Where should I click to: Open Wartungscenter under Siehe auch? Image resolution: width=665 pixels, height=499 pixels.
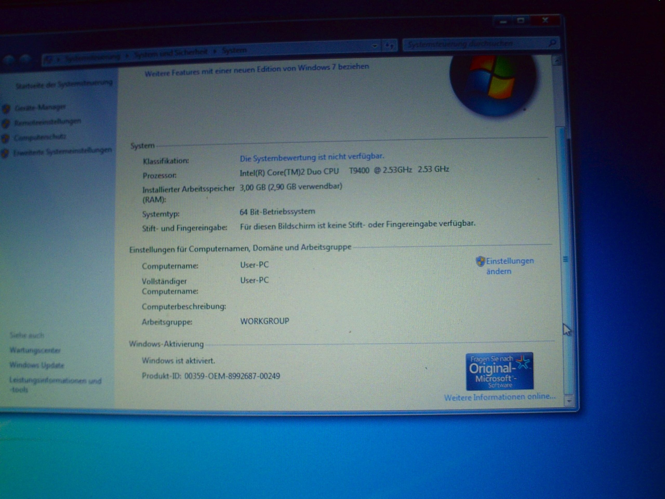35,350
